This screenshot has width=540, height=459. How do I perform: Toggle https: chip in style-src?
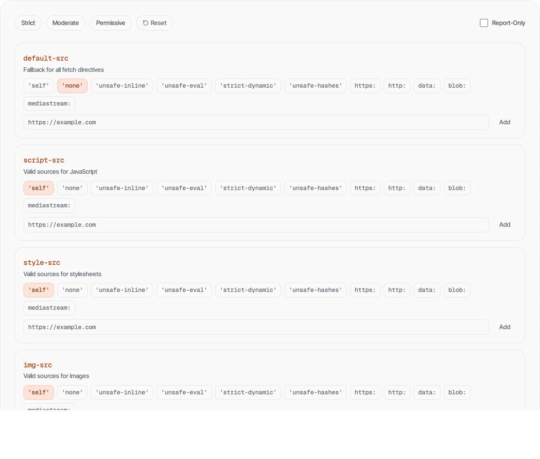pyautogui.click(x=365, y=290)
